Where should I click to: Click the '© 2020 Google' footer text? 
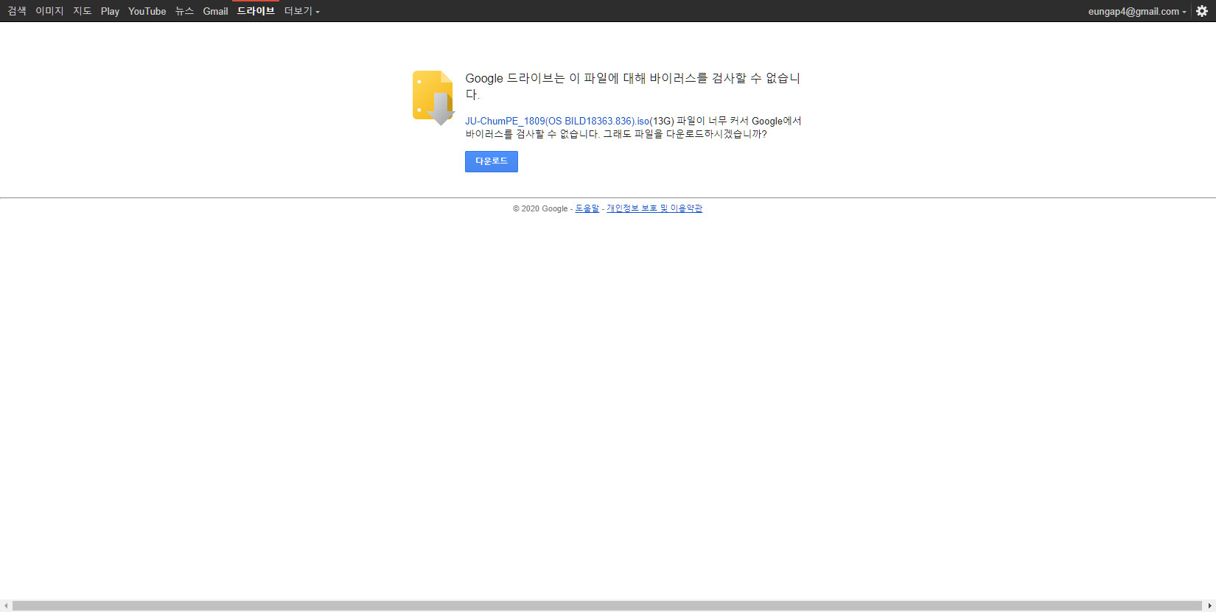(x=540, y=208)
